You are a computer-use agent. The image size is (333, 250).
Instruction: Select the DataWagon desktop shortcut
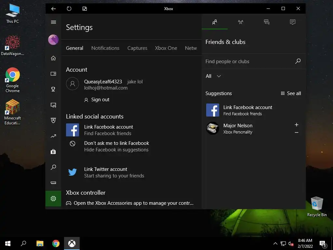pyautogui.click(x=13, y=46)
